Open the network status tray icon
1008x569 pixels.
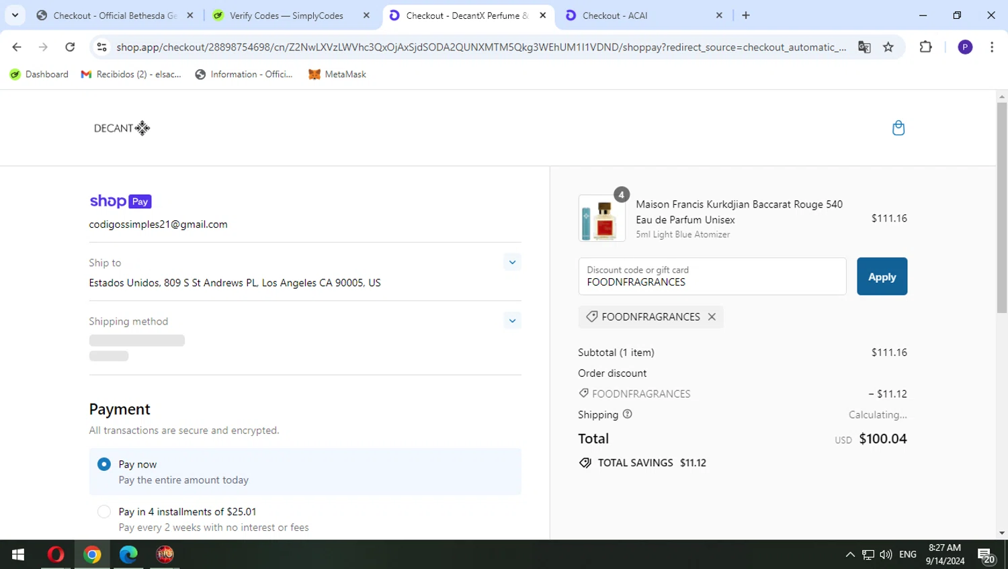click(868, 554)
